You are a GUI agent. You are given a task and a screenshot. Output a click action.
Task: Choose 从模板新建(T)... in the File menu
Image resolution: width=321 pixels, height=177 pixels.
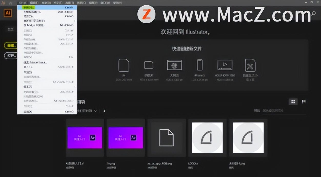(47, 12)
